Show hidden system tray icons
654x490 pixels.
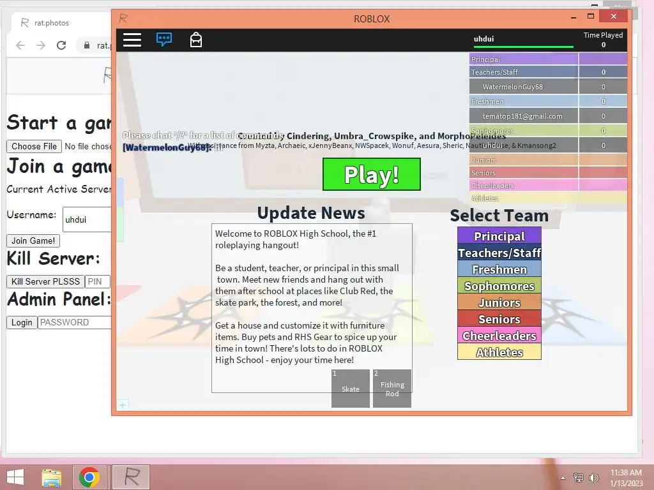coord(563,478)
